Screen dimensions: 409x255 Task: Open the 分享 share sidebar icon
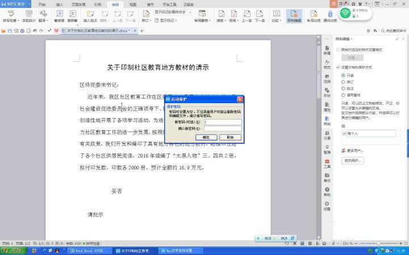(x=327, y=134)
